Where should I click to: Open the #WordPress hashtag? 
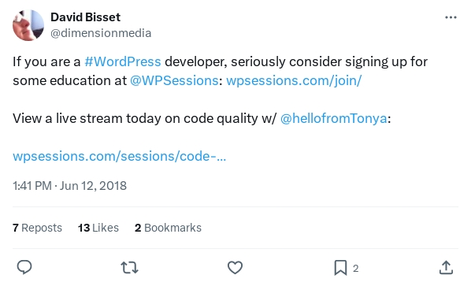tap(123, 61)
